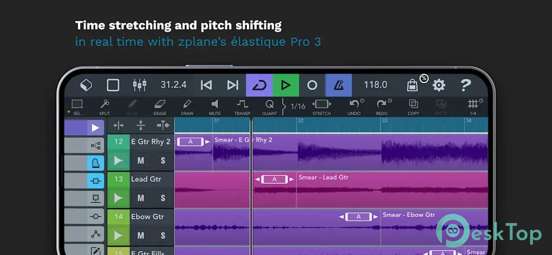Start playback with green play button
Screen dimensions: 552x255
tap(286, 85)
